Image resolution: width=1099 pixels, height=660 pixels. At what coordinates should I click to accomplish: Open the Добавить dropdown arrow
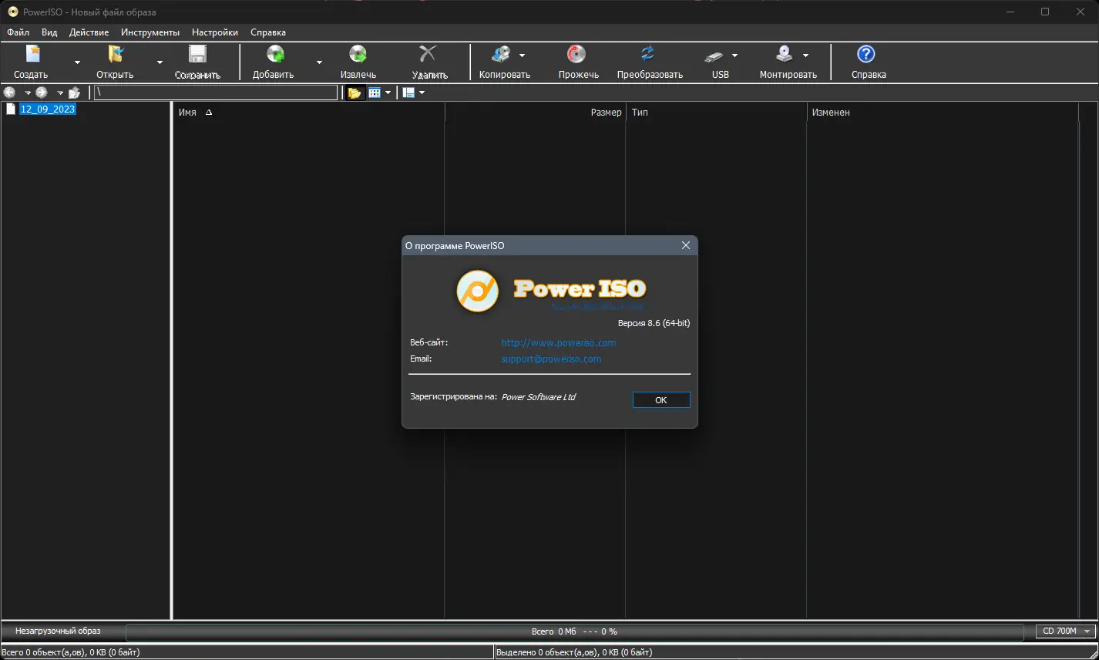[319, 61]
